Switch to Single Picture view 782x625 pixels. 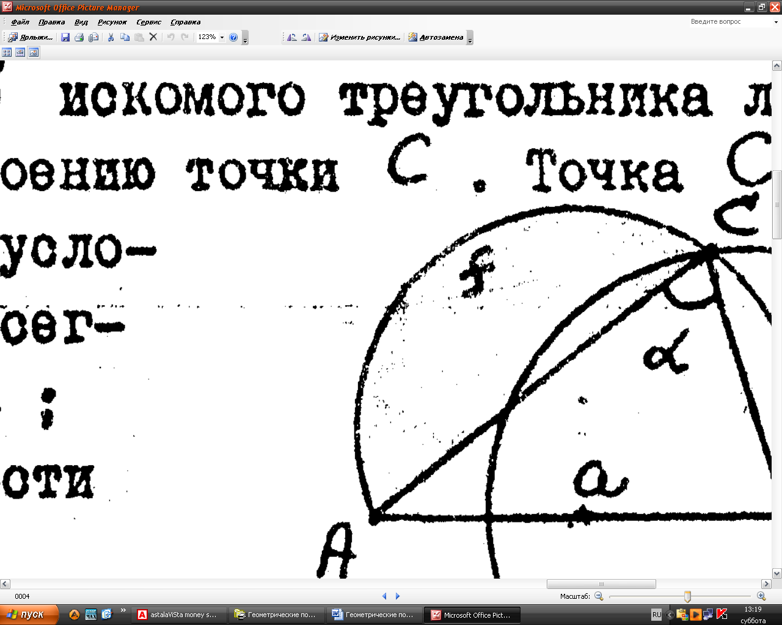(34, 53)
